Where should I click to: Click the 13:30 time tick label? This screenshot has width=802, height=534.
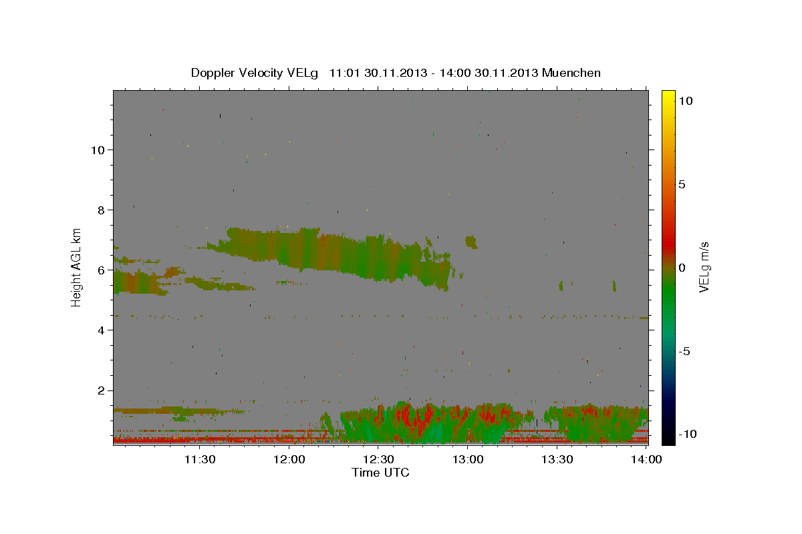pyautogui.click(x=557, y=459)
